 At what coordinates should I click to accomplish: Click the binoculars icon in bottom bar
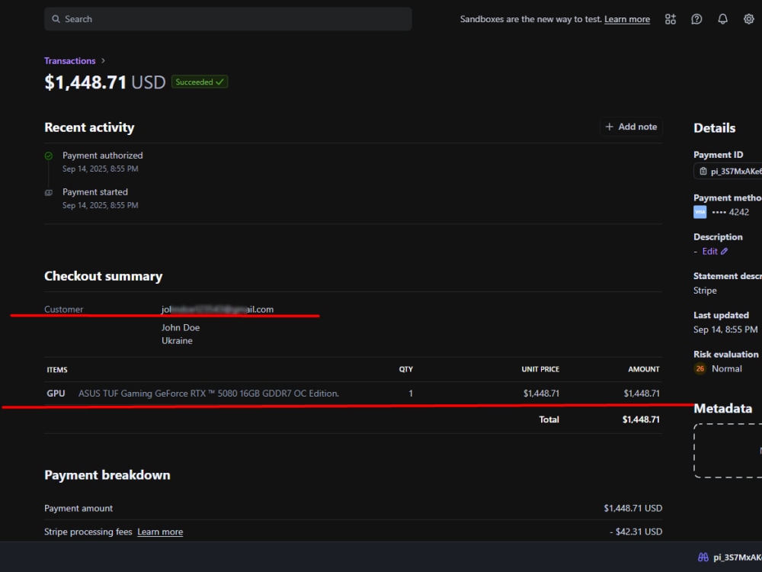coord(703,558)
